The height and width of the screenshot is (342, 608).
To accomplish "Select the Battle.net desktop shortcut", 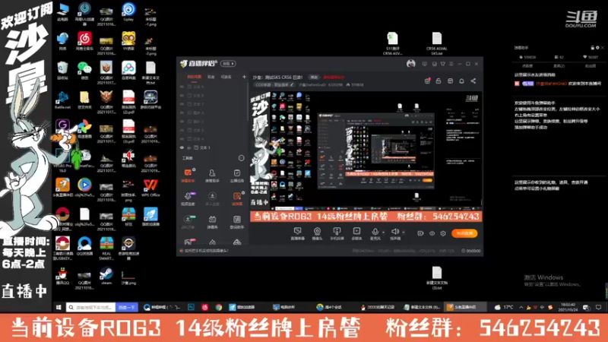I will pyautogui.click(x=62, y=100).
